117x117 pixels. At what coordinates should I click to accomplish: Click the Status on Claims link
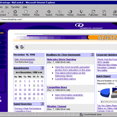(x=107, y=108)
